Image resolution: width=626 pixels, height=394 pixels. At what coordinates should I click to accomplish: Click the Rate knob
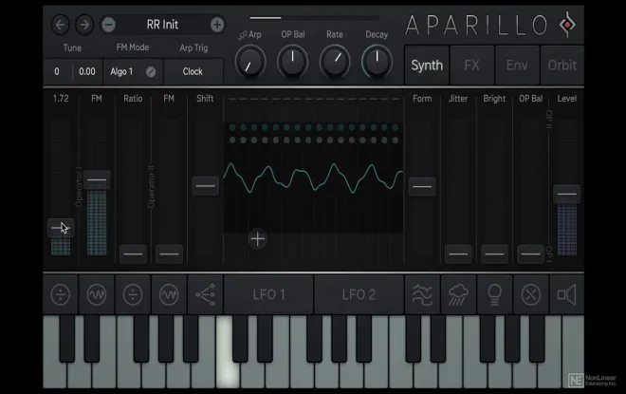tap(335, 62)
